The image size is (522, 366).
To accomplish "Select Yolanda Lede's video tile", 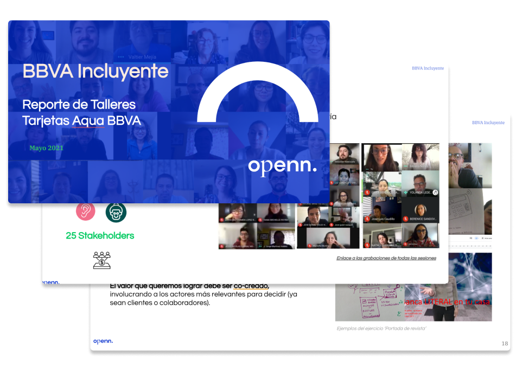I will 421,183.
